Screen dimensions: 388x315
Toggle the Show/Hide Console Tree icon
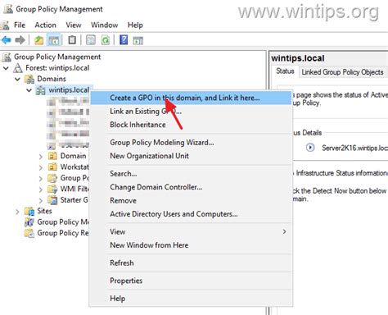[x=53, y=40]
